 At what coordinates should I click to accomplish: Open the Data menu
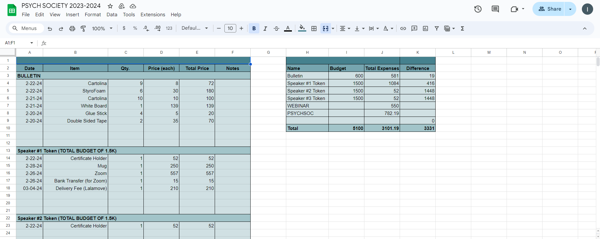[x=112, y=15]
